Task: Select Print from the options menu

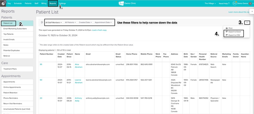Action: (x=230, y=28)
